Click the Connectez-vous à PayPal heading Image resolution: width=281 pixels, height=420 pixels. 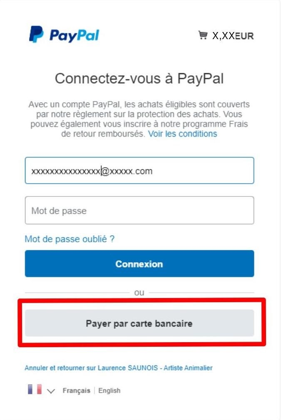point(139,79)
